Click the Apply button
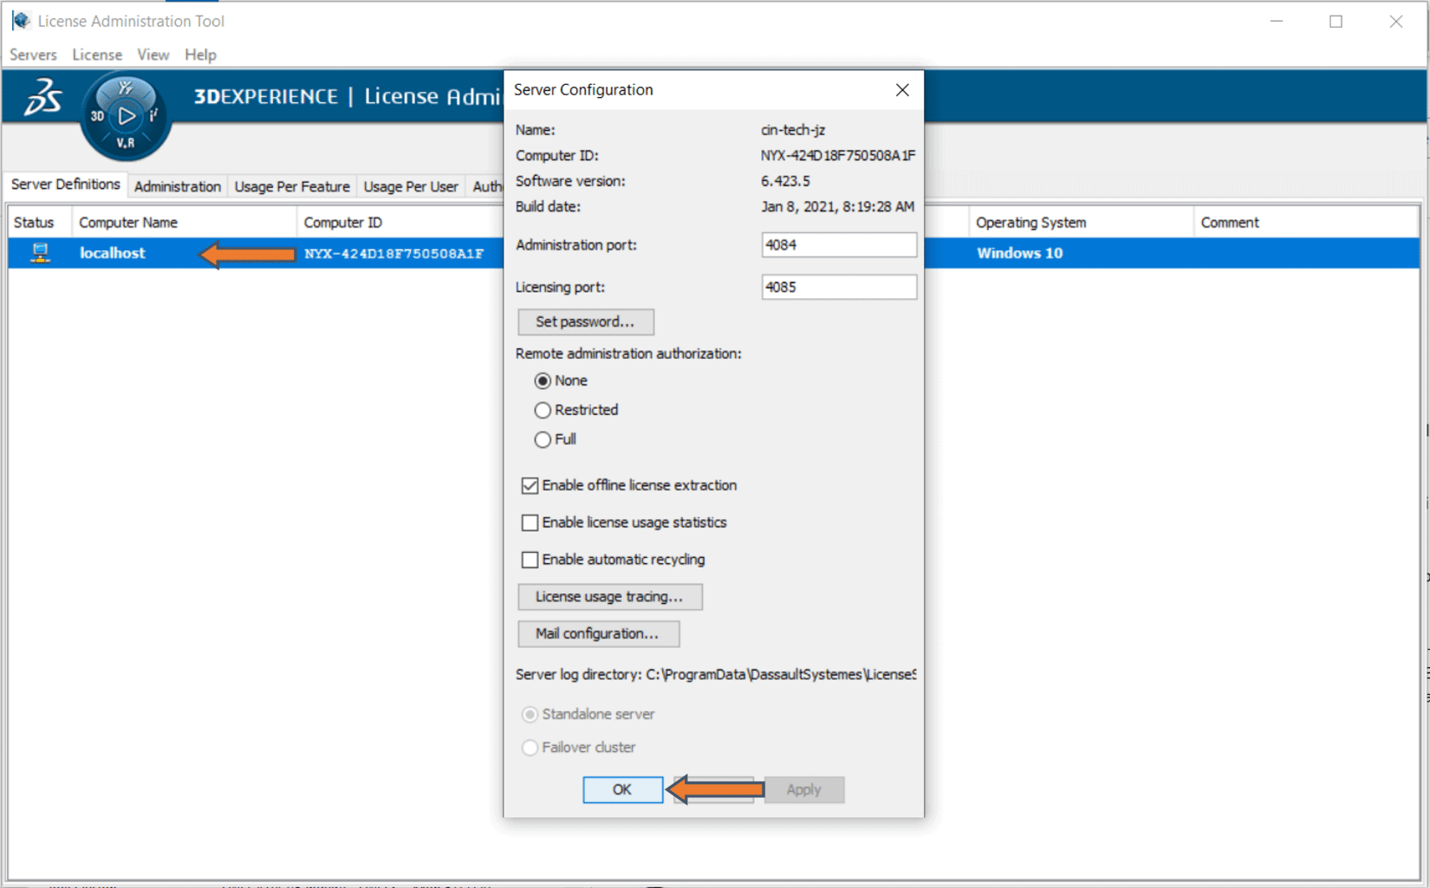This screenshot has width=1430, height=888. coord(803,790)
